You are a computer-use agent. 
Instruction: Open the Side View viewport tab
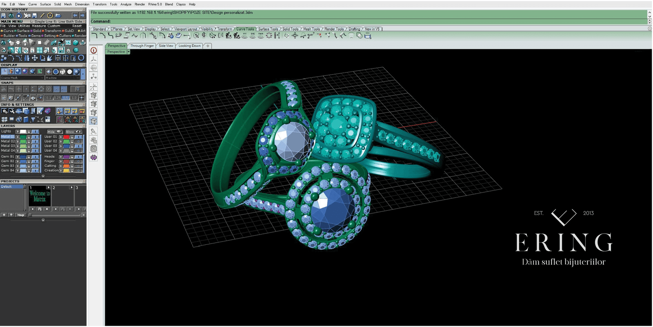[x=166, y=46]
